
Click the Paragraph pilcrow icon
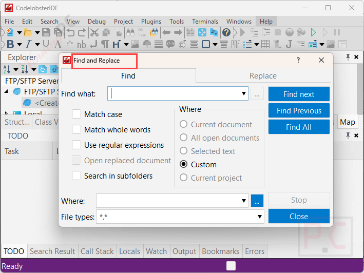pos(105,44)
